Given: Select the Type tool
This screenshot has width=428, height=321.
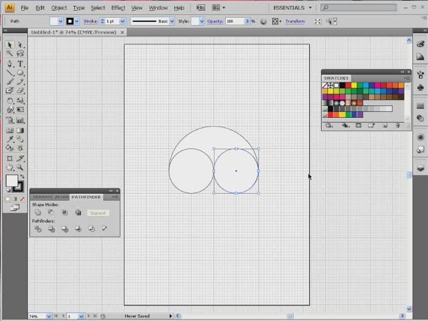Looking at the screenshot, I should [x=20, y=64].
